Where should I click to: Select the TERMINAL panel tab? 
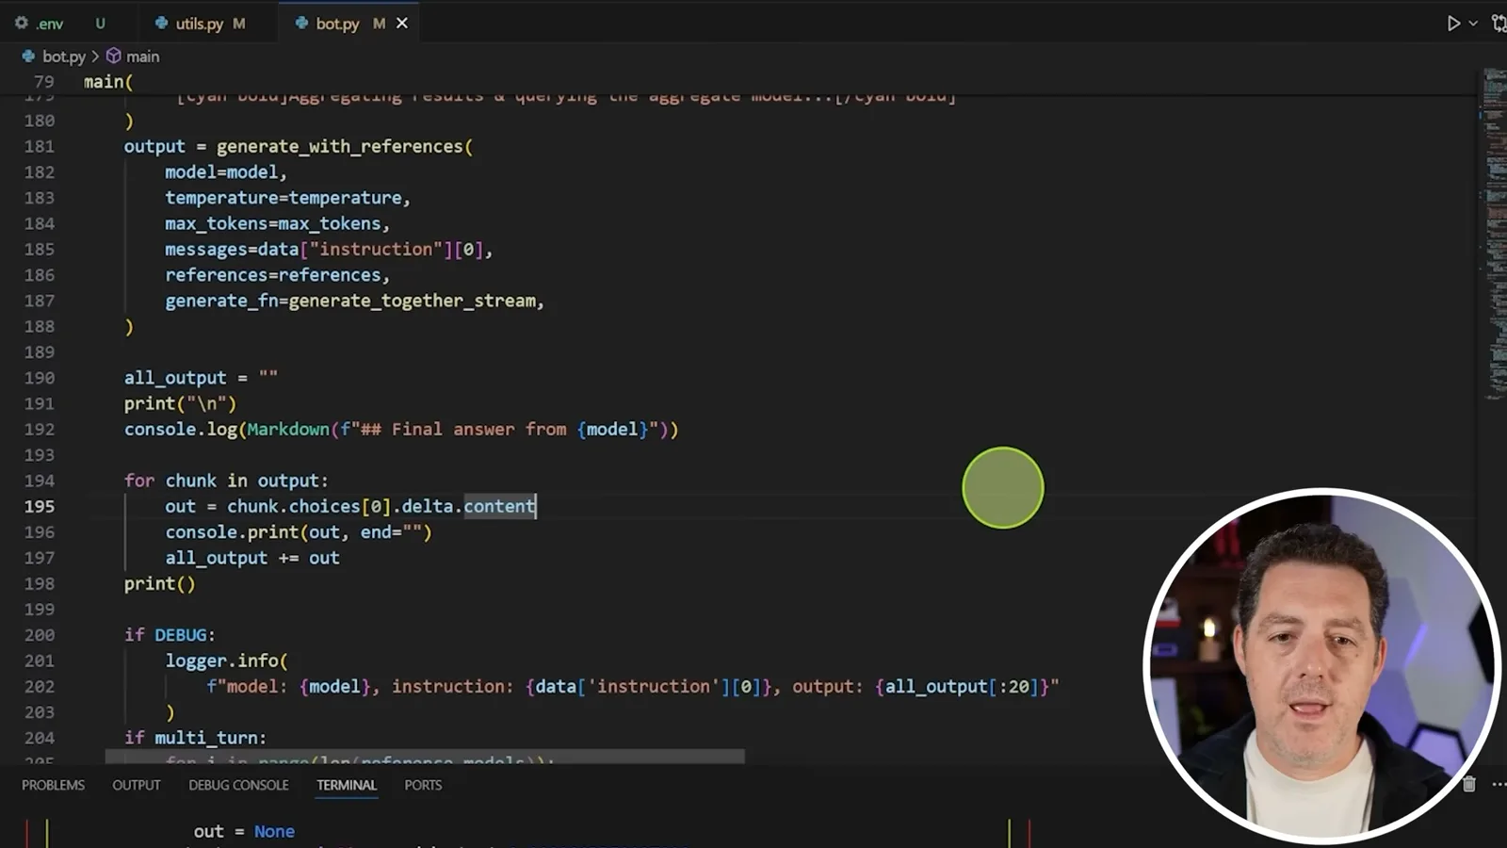pos(347,785)
